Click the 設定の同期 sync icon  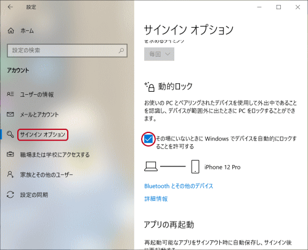click(x=10, y=195)
